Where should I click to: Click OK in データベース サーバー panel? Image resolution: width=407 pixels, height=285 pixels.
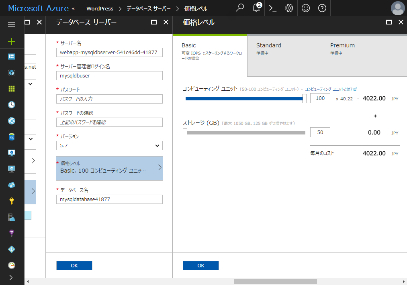(74, 265)
